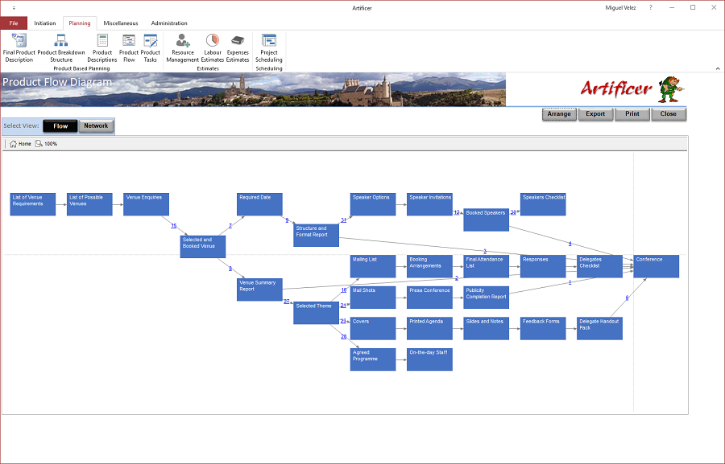Select Venue Summary Report node
The image size is (725, 464).
[259, 289]
